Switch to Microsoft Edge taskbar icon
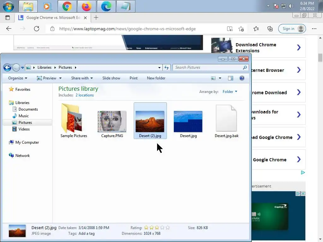Screen dimensions: 323x242 click(x=106, y=6)
